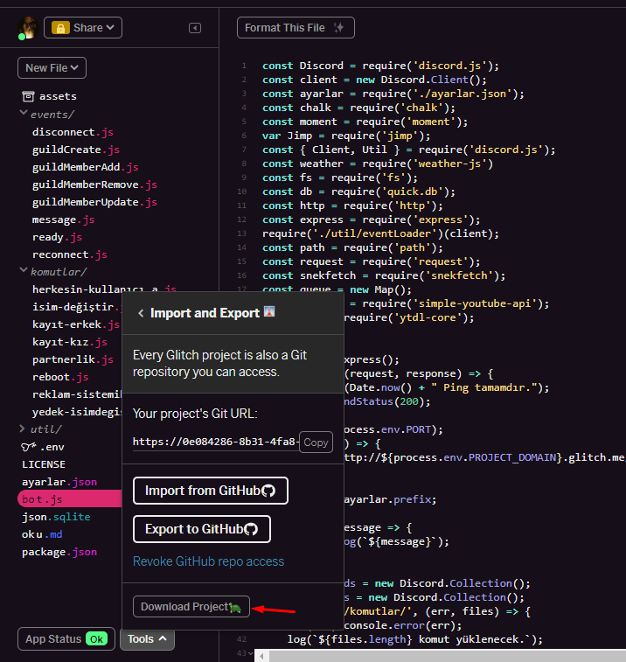Click 'snekfetch' string on line 16
Screen dimensions: 626x662
pos(459,275)
